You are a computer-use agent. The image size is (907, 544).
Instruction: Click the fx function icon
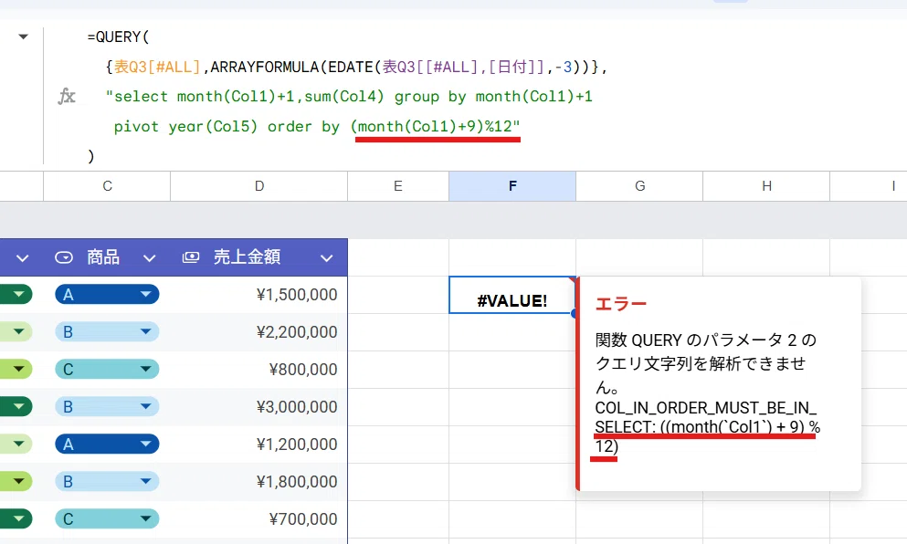(67, 96)
